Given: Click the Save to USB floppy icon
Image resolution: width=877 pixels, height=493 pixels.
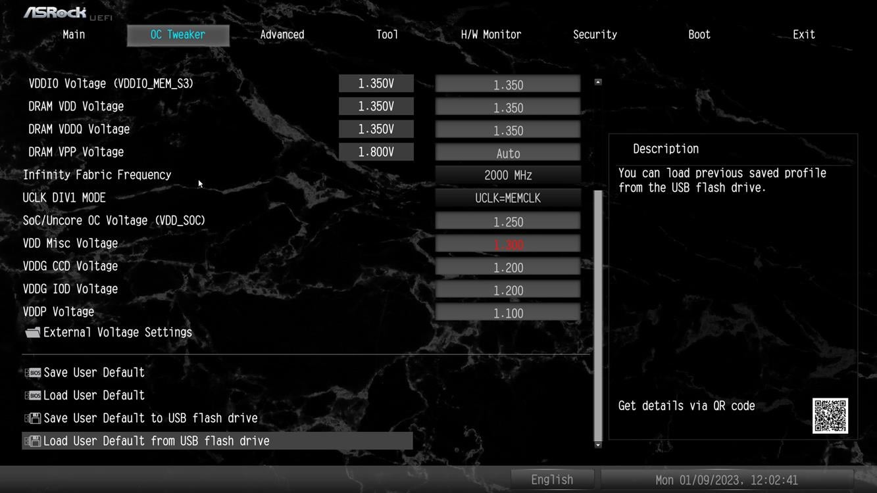Looking at the screenshot, I should coord(32,419).
